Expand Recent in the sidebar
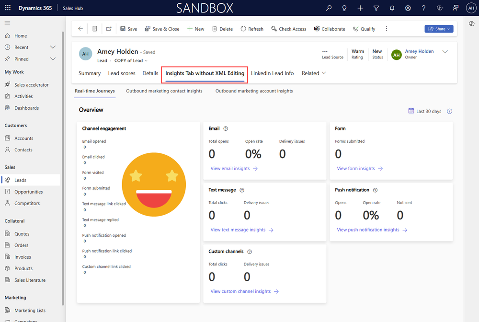Viewport: 479px width, 322px height. [53, 47]
